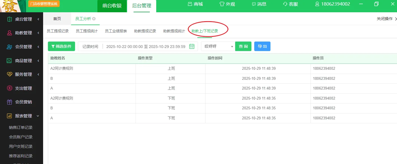Screen dimensions: 397x164
Task: Click the 服务管理 heart icon
Action: (x=10, y=74)
